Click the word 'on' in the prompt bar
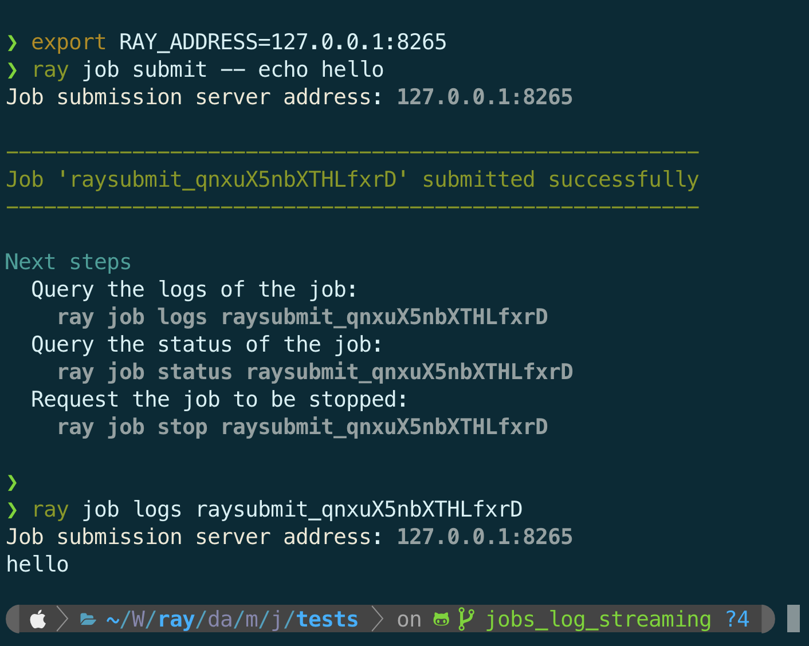 (409, 620)
